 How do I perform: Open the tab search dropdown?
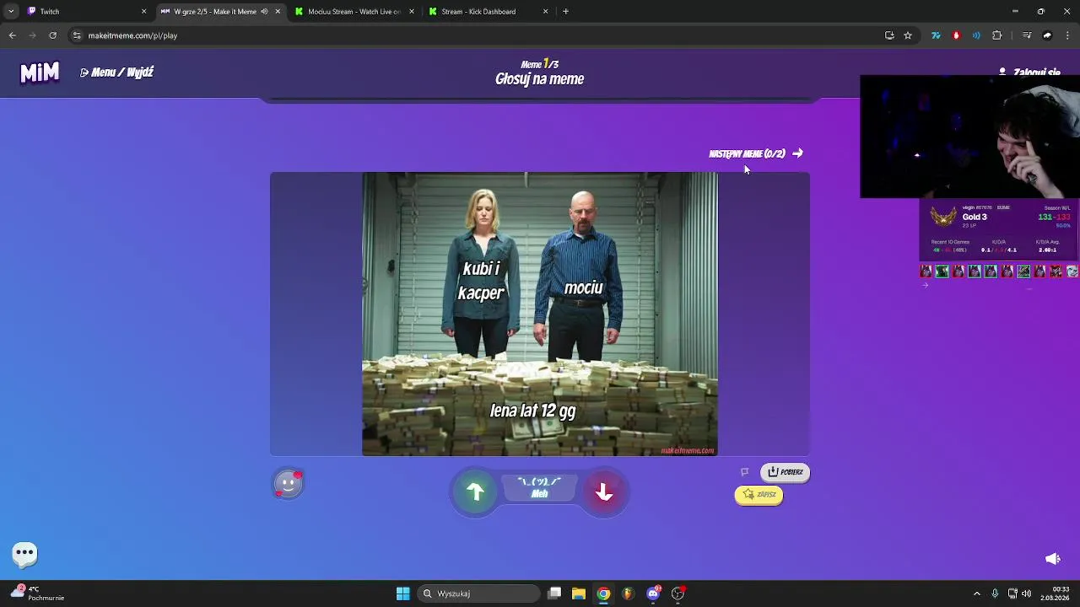(11, 12)
